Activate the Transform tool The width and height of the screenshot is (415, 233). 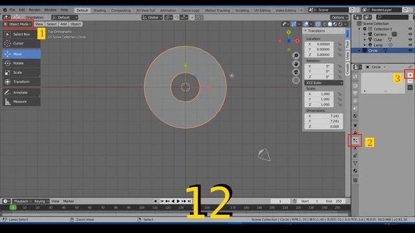pyautogui.click(x=21, y=82)
